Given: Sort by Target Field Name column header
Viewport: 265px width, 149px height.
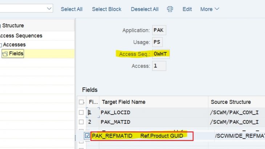Looking at the screenshot, I should (123, 102).
